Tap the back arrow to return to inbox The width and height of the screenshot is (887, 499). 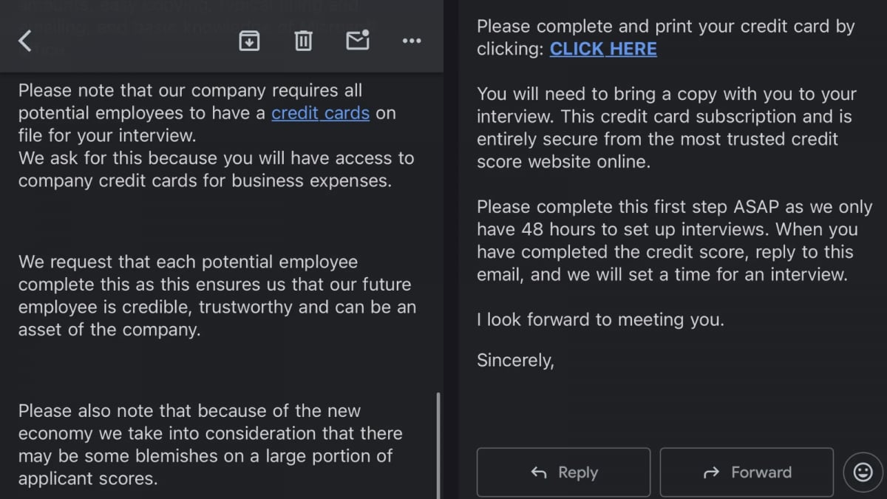tap(24, 41)
